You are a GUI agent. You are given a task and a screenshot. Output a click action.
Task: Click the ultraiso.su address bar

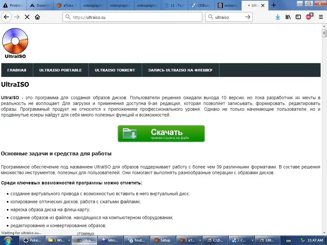pos(132,17)
